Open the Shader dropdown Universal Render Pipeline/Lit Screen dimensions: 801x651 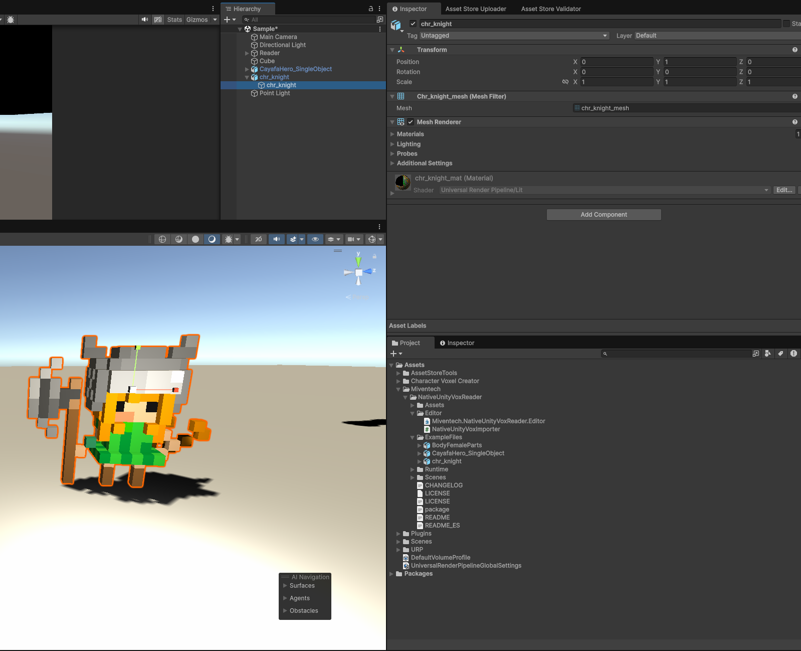(x=605, y=190)
